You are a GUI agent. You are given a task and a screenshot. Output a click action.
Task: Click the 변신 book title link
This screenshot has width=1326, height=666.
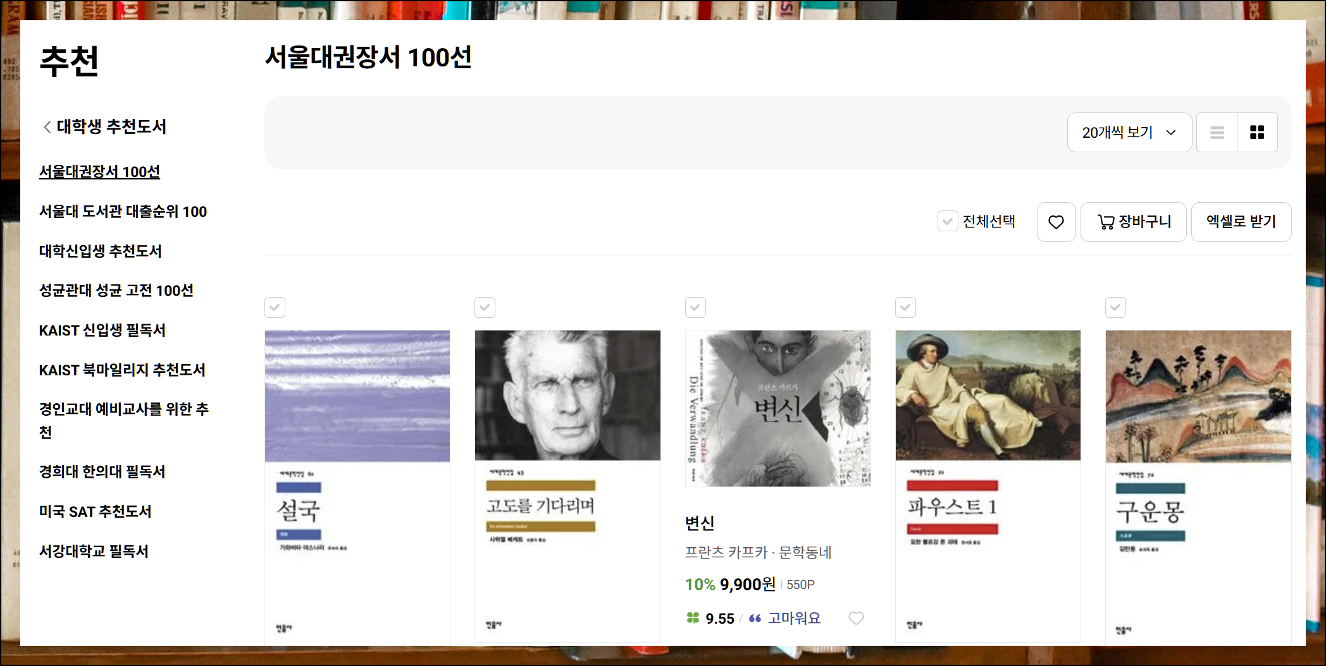700,523
